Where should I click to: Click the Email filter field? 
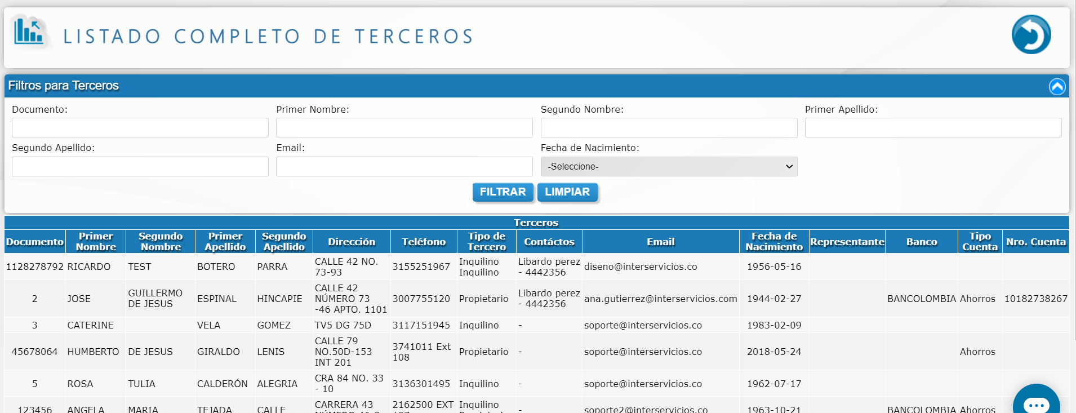pyautogui.click(x=404, y=167)
